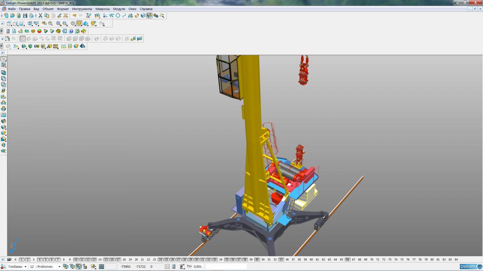
Task: Select the Line creation tool
Action: click(111, 15)
